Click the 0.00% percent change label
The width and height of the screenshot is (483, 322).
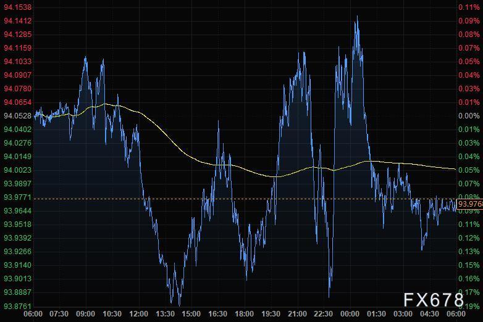point(469,115)
